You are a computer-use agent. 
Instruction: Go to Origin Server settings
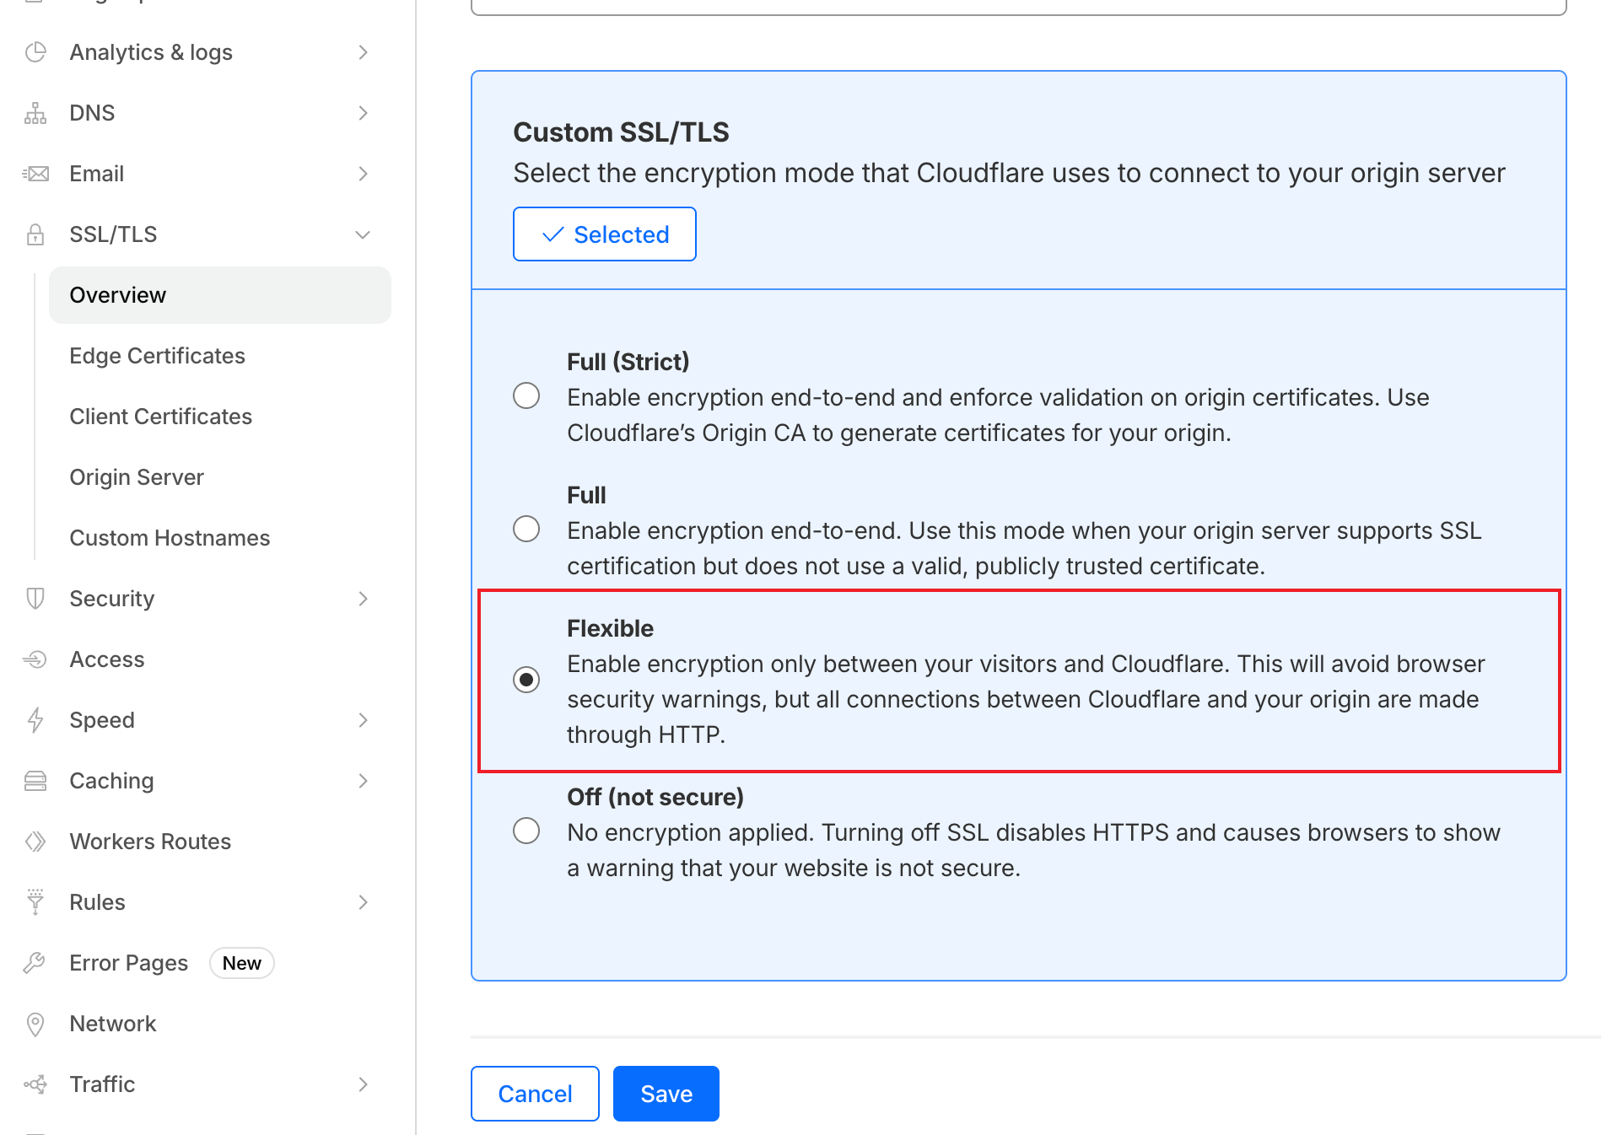[x=137, y=477]
